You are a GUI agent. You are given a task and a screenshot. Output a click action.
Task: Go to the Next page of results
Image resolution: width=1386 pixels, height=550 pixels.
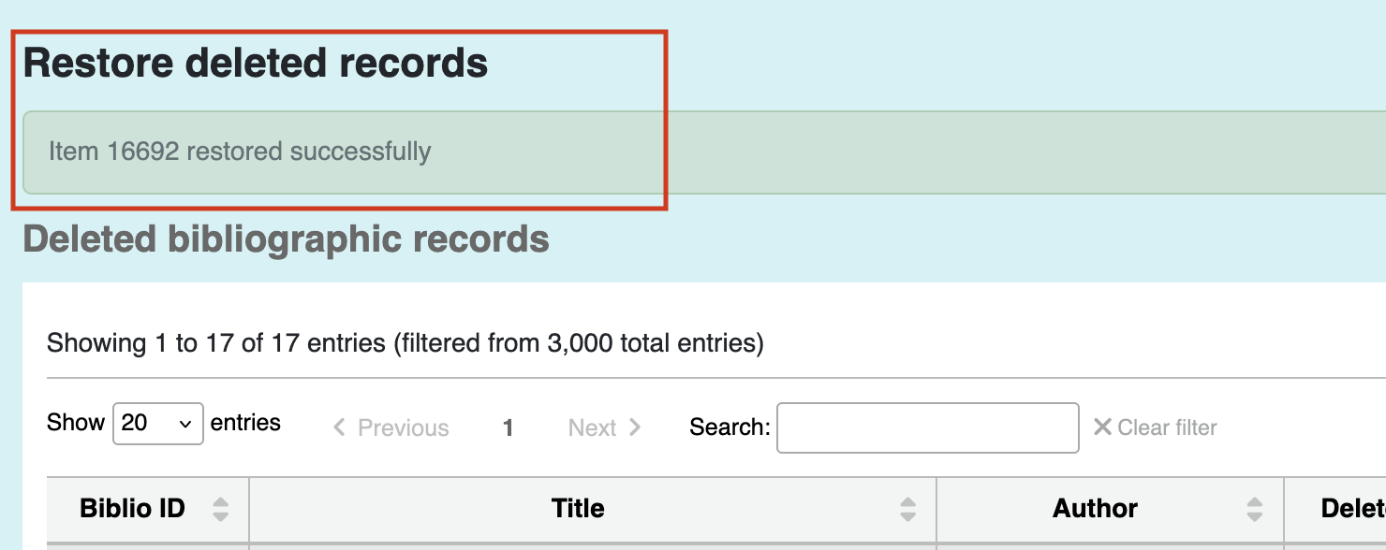[x=605, y=427]
